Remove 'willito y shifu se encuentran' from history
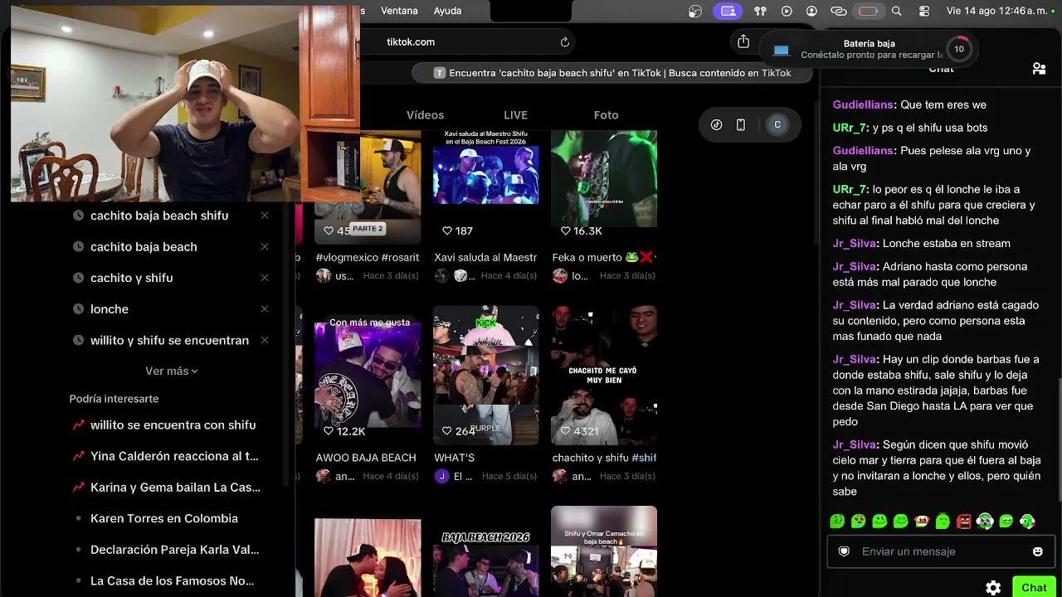Image resolution: width=1062 pixels, height=597 pixels. [x=265, y=340]
